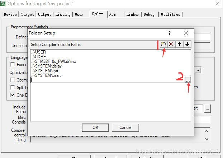Open folder browser with the '...' button in path row
The image size is (223, 158).
[x=188, y=80]
